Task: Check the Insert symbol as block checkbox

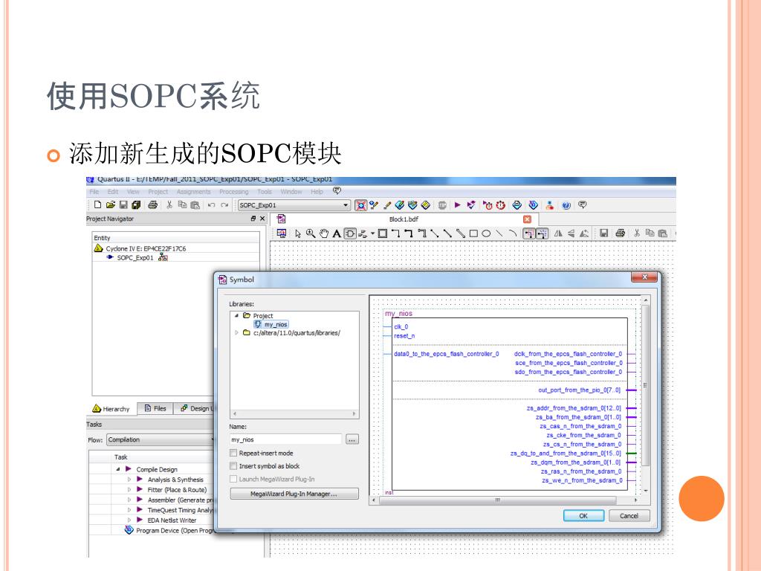Action: coord(233,466)
